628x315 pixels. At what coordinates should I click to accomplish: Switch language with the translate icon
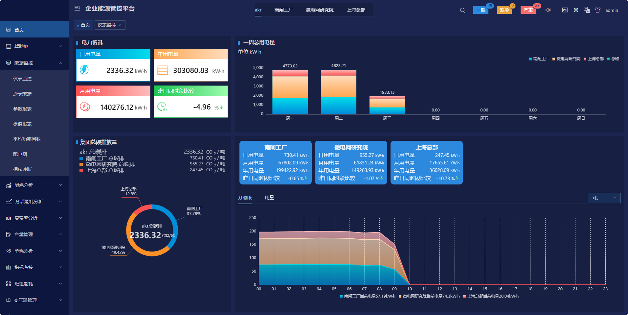click(x=587, y=10)
